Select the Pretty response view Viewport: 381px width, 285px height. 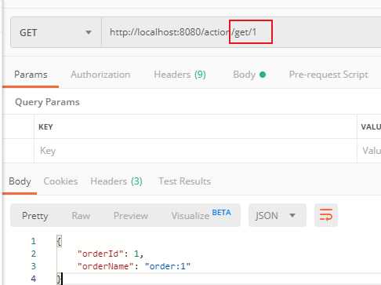click(34, 216)
